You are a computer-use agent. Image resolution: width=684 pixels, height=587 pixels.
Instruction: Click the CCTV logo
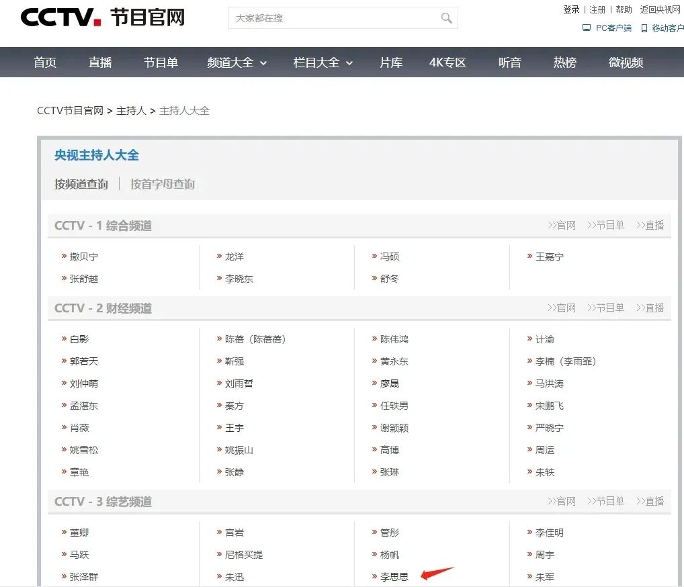[x=60, y=17]
